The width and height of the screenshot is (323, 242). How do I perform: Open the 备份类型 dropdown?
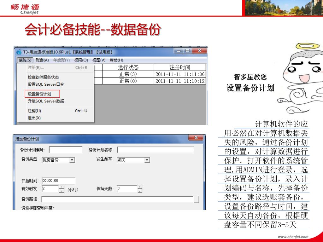tap(72, 160)
